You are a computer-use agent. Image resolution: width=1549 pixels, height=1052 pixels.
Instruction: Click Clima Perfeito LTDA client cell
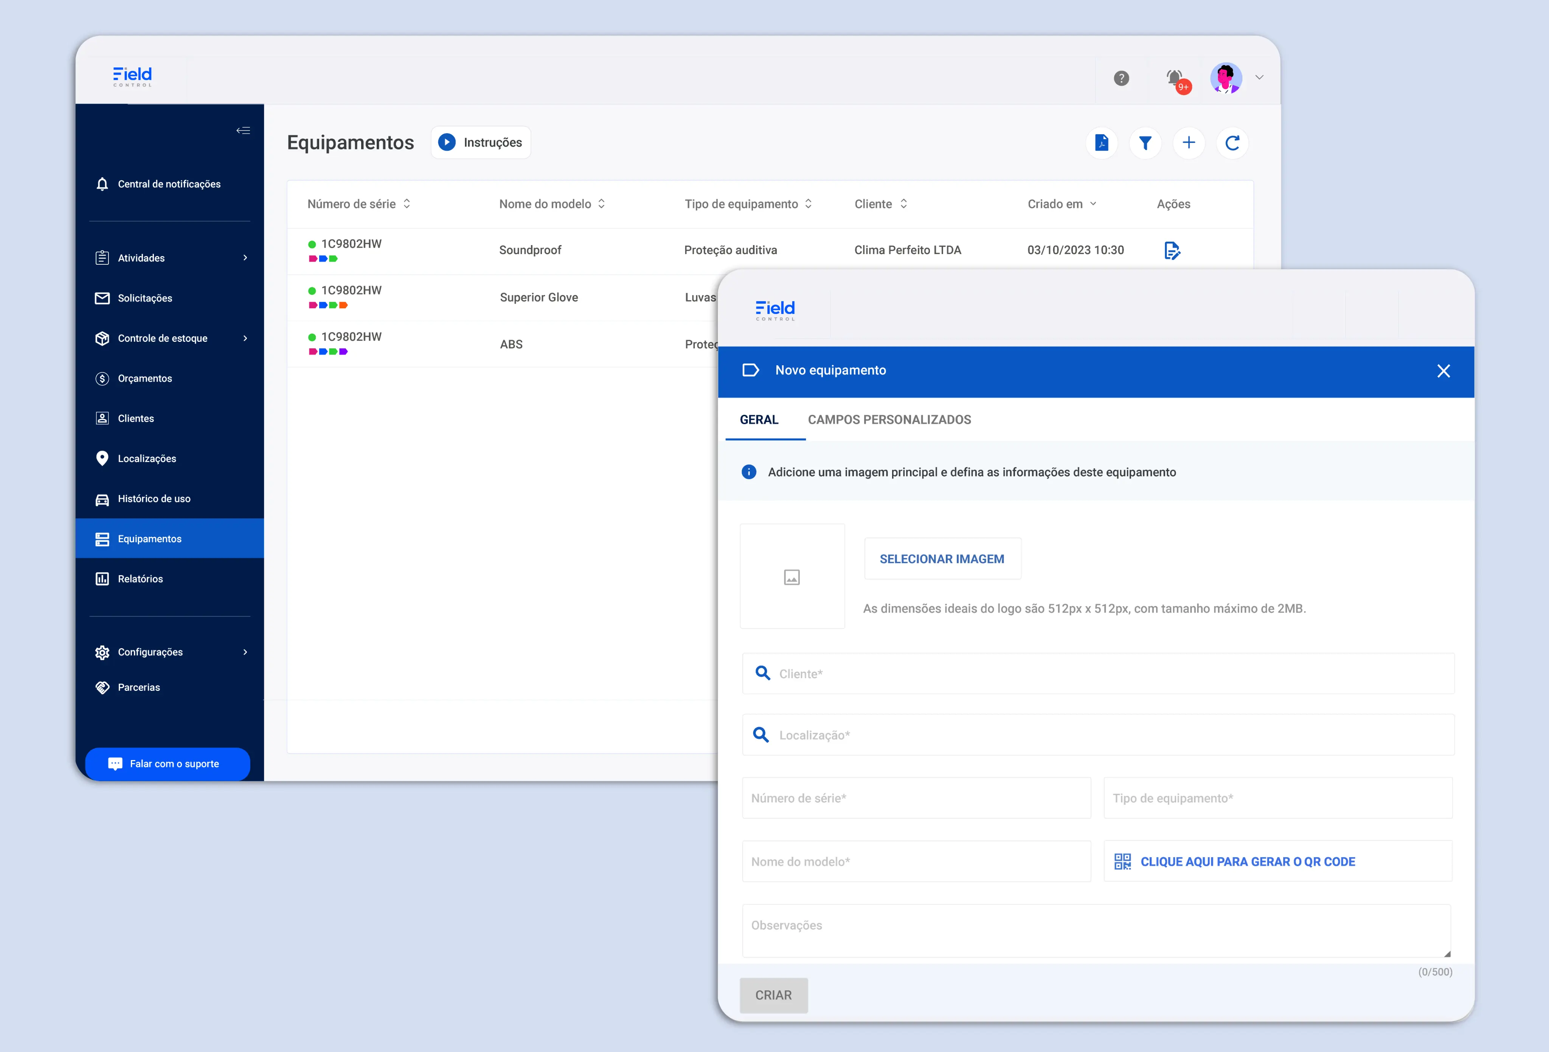(x=908, y=251)
